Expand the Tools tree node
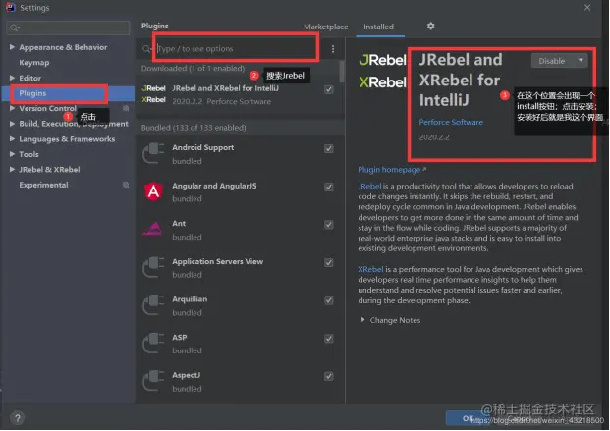The width and height of the screenshot is (610, 431). [12, 154]
